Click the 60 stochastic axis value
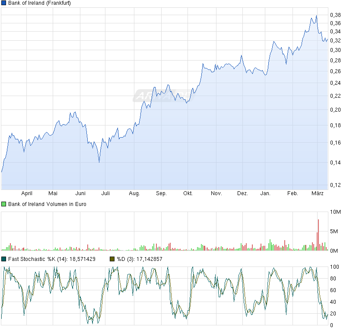 (333, 290)
